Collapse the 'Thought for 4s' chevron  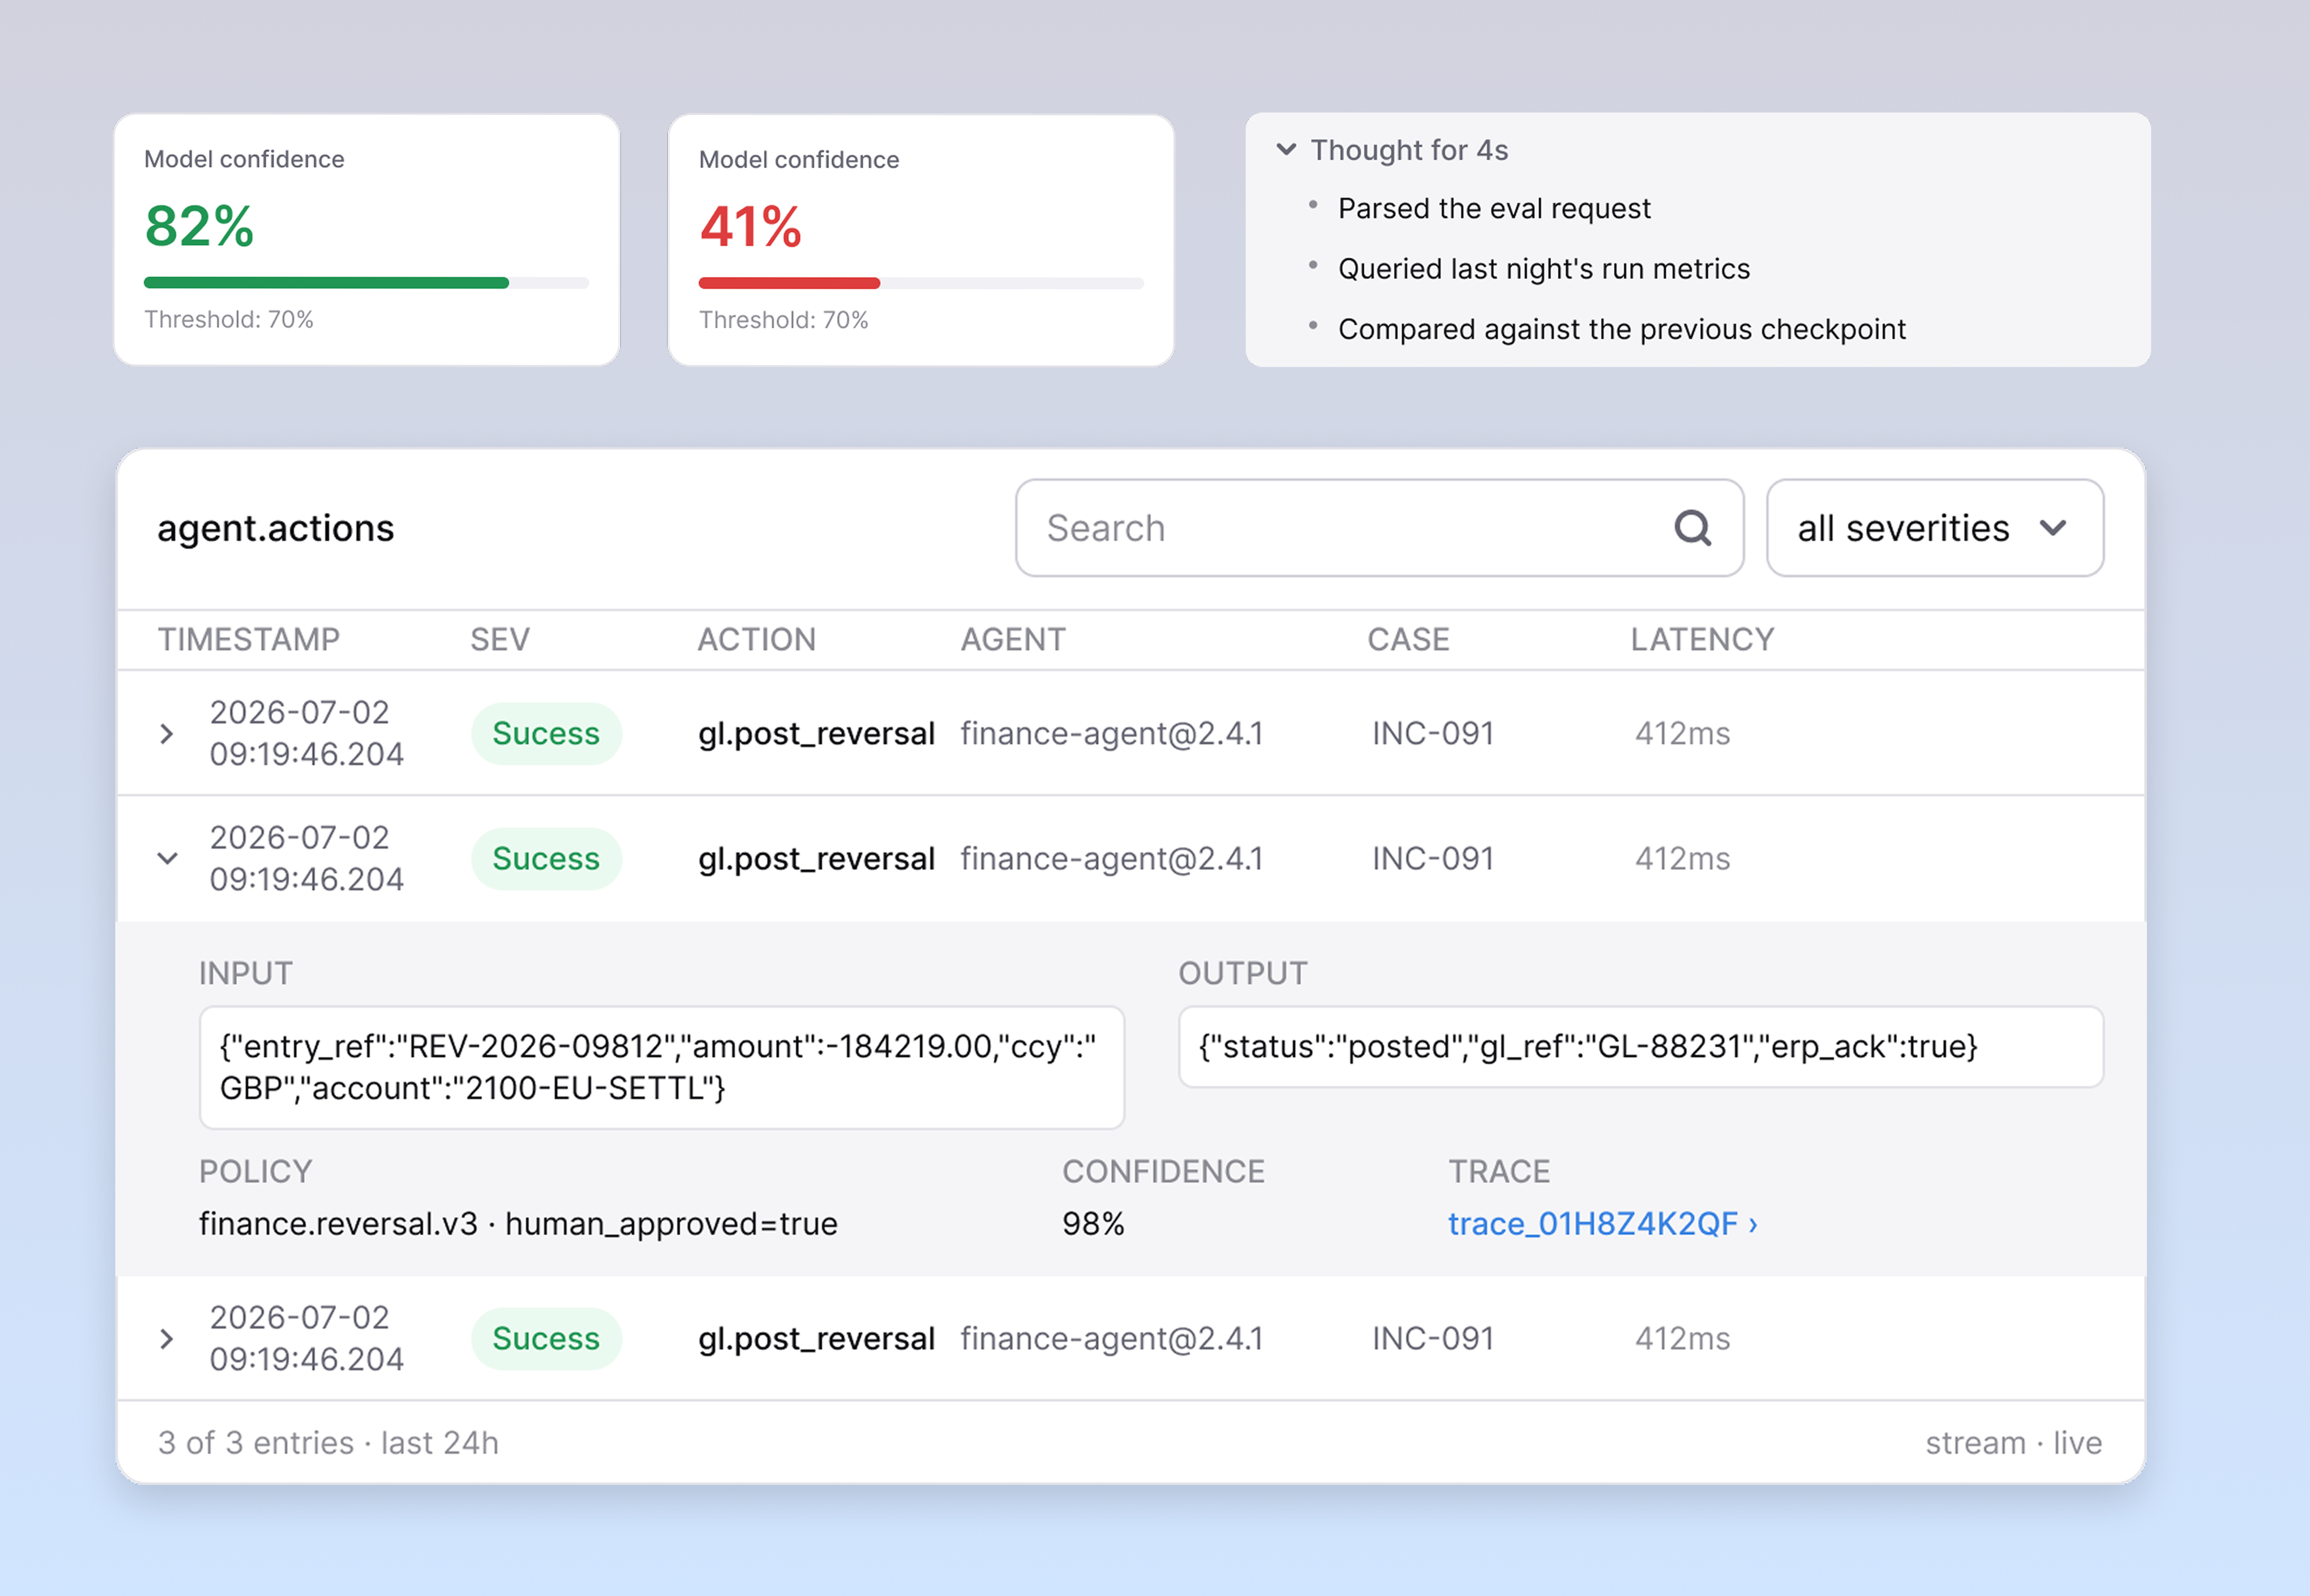[1286, 150]
